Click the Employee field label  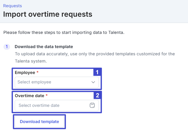click(25, 72)
